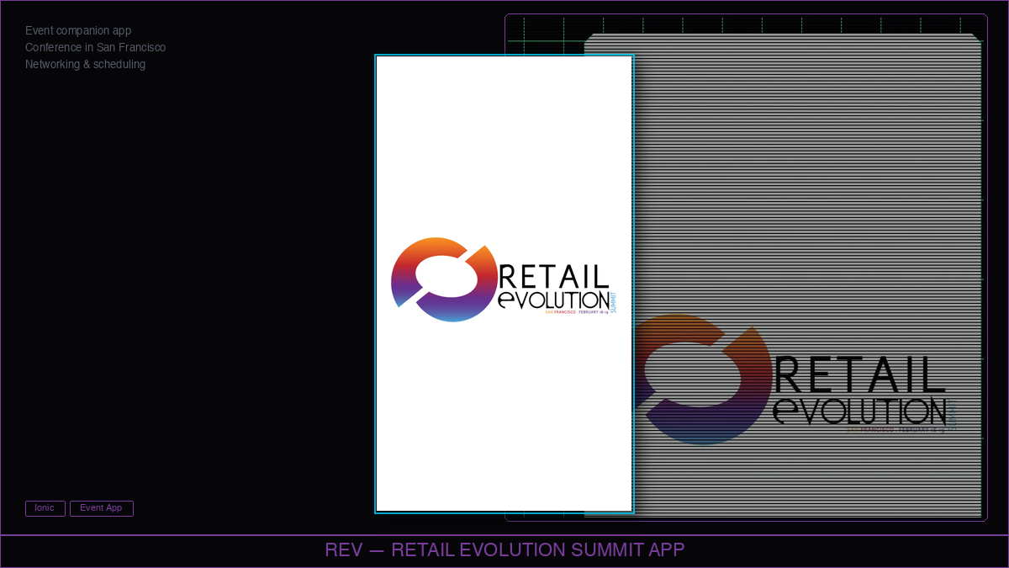Enable the cyan-highlighted phone screen selection
The height and width of the screenshot is (568, 1009).
coord(504,284)
